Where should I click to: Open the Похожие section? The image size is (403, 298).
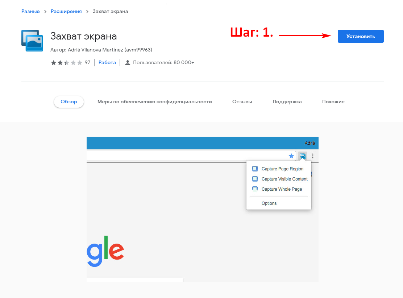click(x=333, y=102)
